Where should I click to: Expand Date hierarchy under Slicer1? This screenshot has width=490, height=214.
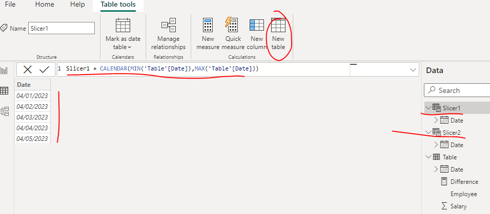pos(436,120)
